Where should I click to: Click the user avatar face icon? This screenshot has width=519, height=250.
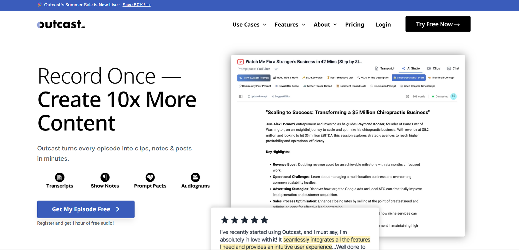click(453, 96)
